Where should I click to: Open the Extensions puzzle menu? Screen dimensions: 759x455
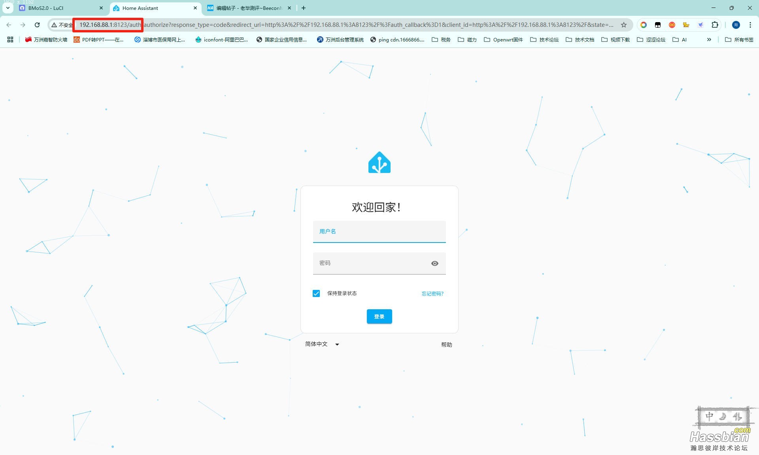[715, 25]
